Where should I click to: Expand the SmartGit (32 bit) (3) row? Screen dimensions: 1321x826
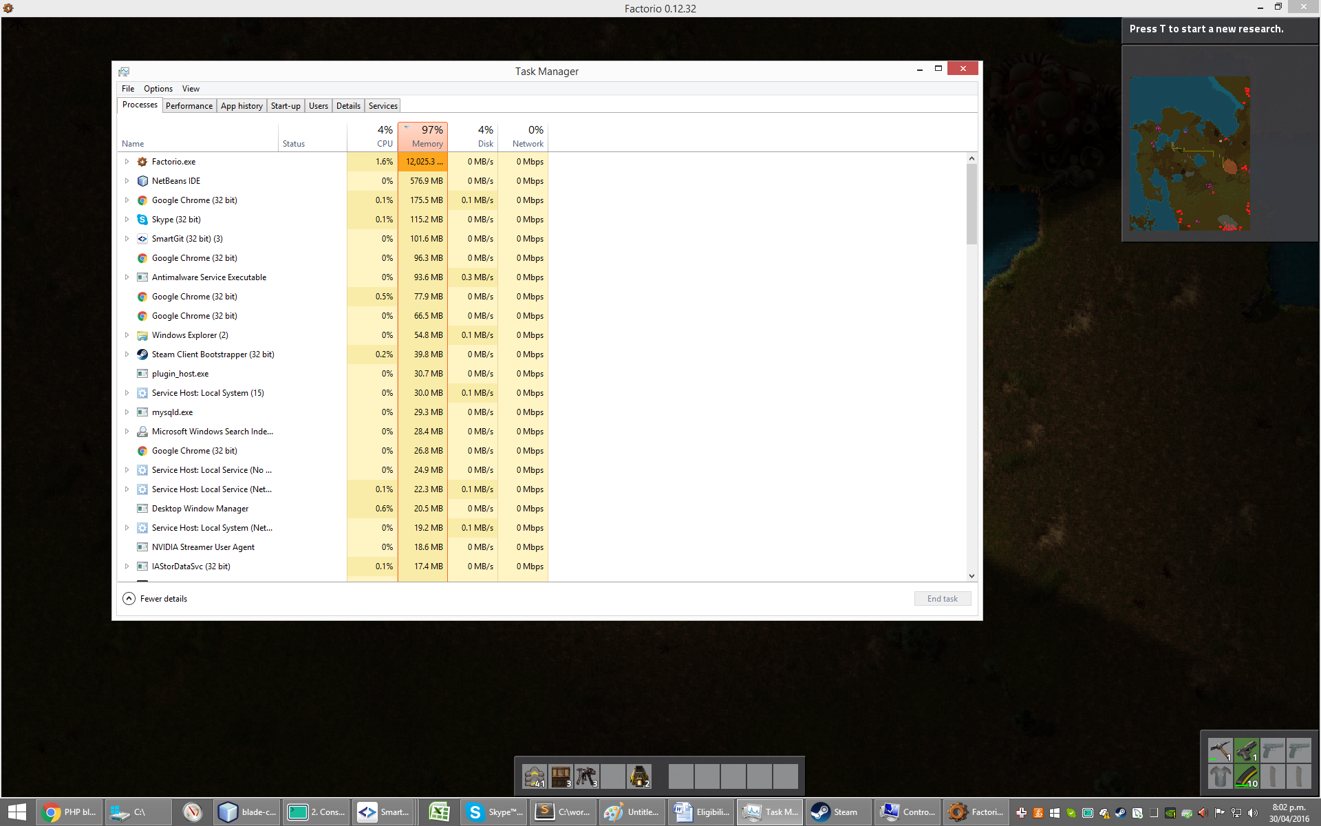pyautogui.click(x=127, y=239)
